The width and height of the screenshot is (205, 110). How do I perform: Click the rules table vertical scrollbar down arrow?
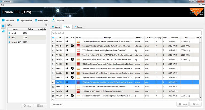pos(200,98)
